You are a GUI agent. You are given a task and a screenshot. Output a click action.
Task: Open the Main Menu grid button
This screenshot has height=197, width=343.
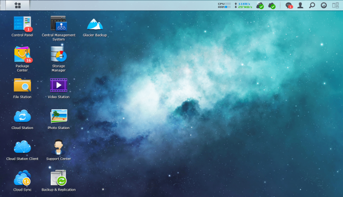tap(18, 5)
